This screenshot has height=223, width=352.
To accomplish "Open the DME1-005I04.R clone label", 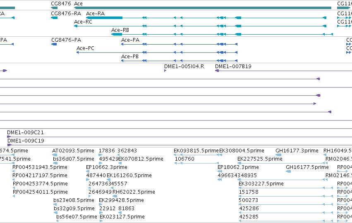I will 184,66.
